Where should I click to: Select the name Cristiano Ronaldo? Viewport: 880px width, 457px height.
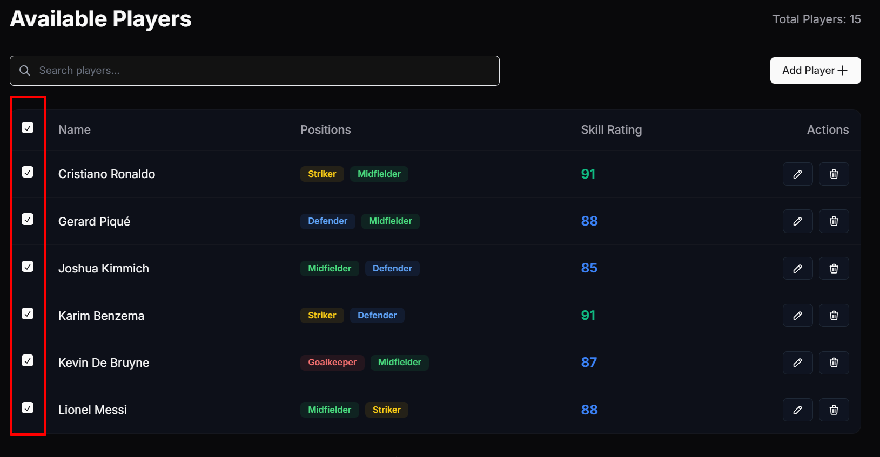107,174
